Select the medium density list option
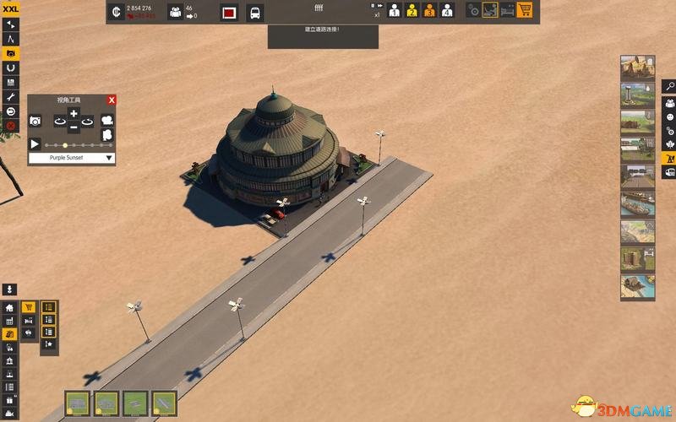This screenshot has width=676, height=422. 49,320
